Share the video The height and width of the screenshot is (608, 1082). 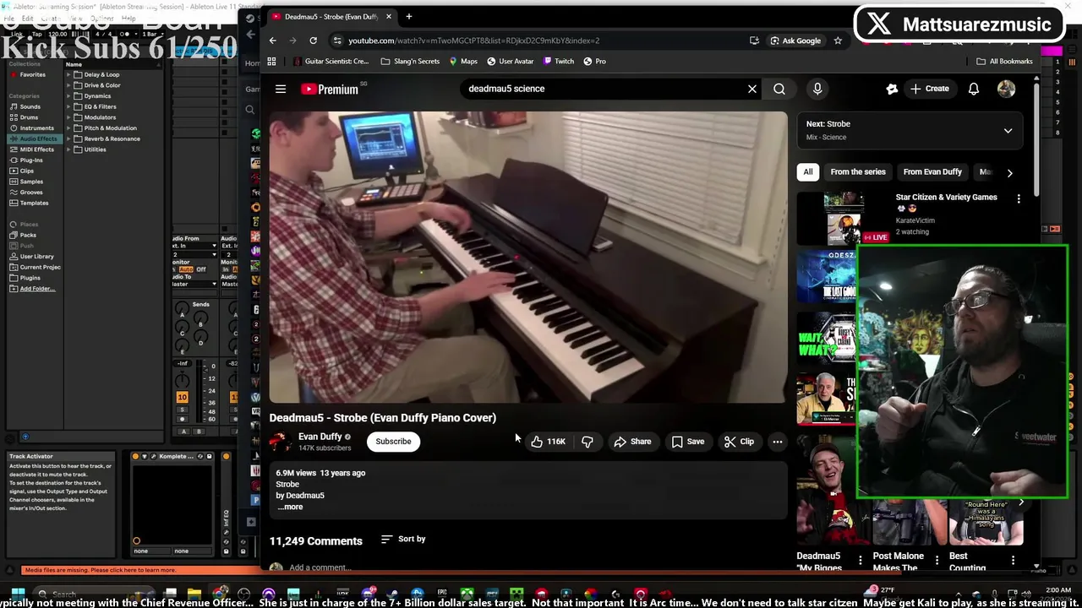pyautogui.click(x=632, y=442)
